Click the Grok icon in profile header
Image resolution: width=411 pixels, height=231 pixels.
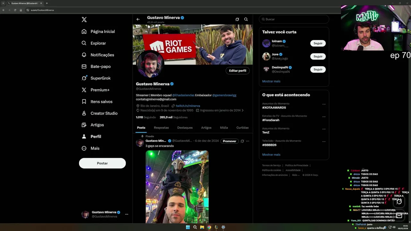(x=237, y=19)
